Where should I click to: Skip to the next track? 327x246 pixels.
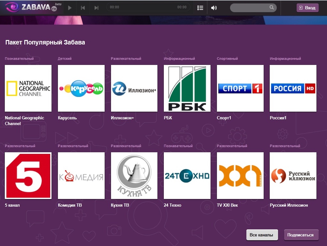(96, 8)
